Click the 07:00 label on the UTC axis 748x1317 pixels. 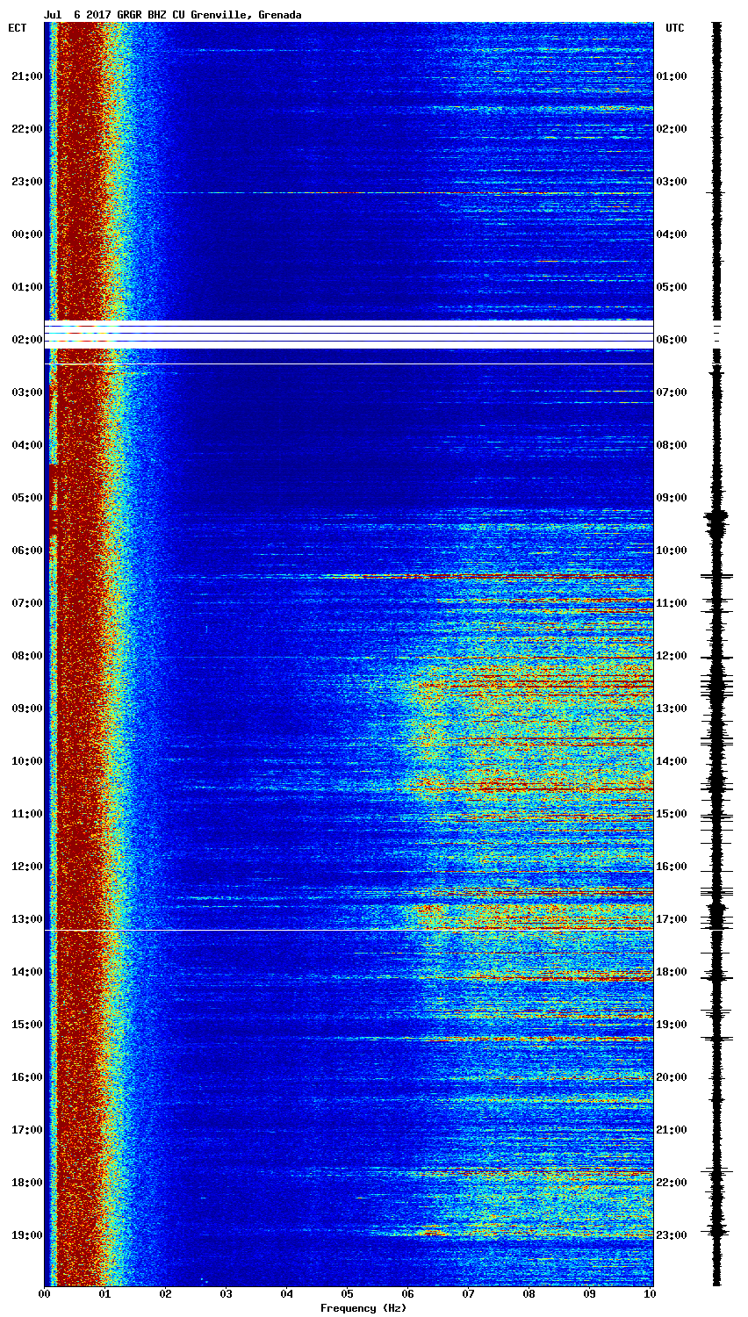click(x=672, y=392)
